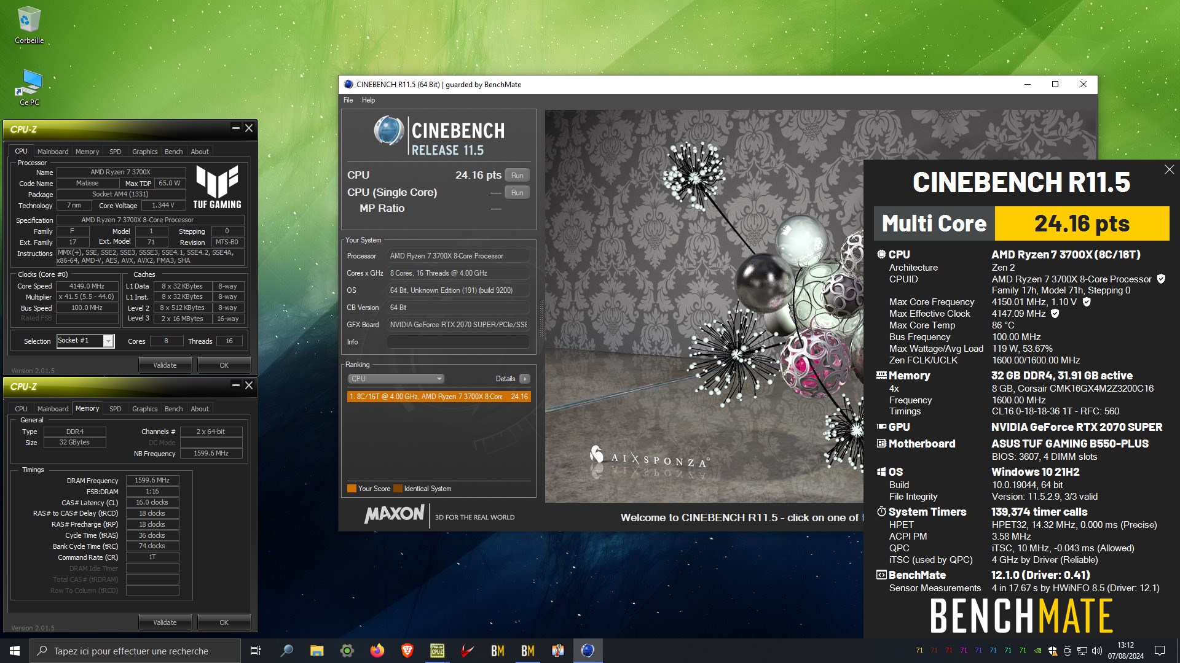The height and width of the screenshot is (663, 1180).
Task: Open Task View from the taskbar
Action: pos(256,651)
